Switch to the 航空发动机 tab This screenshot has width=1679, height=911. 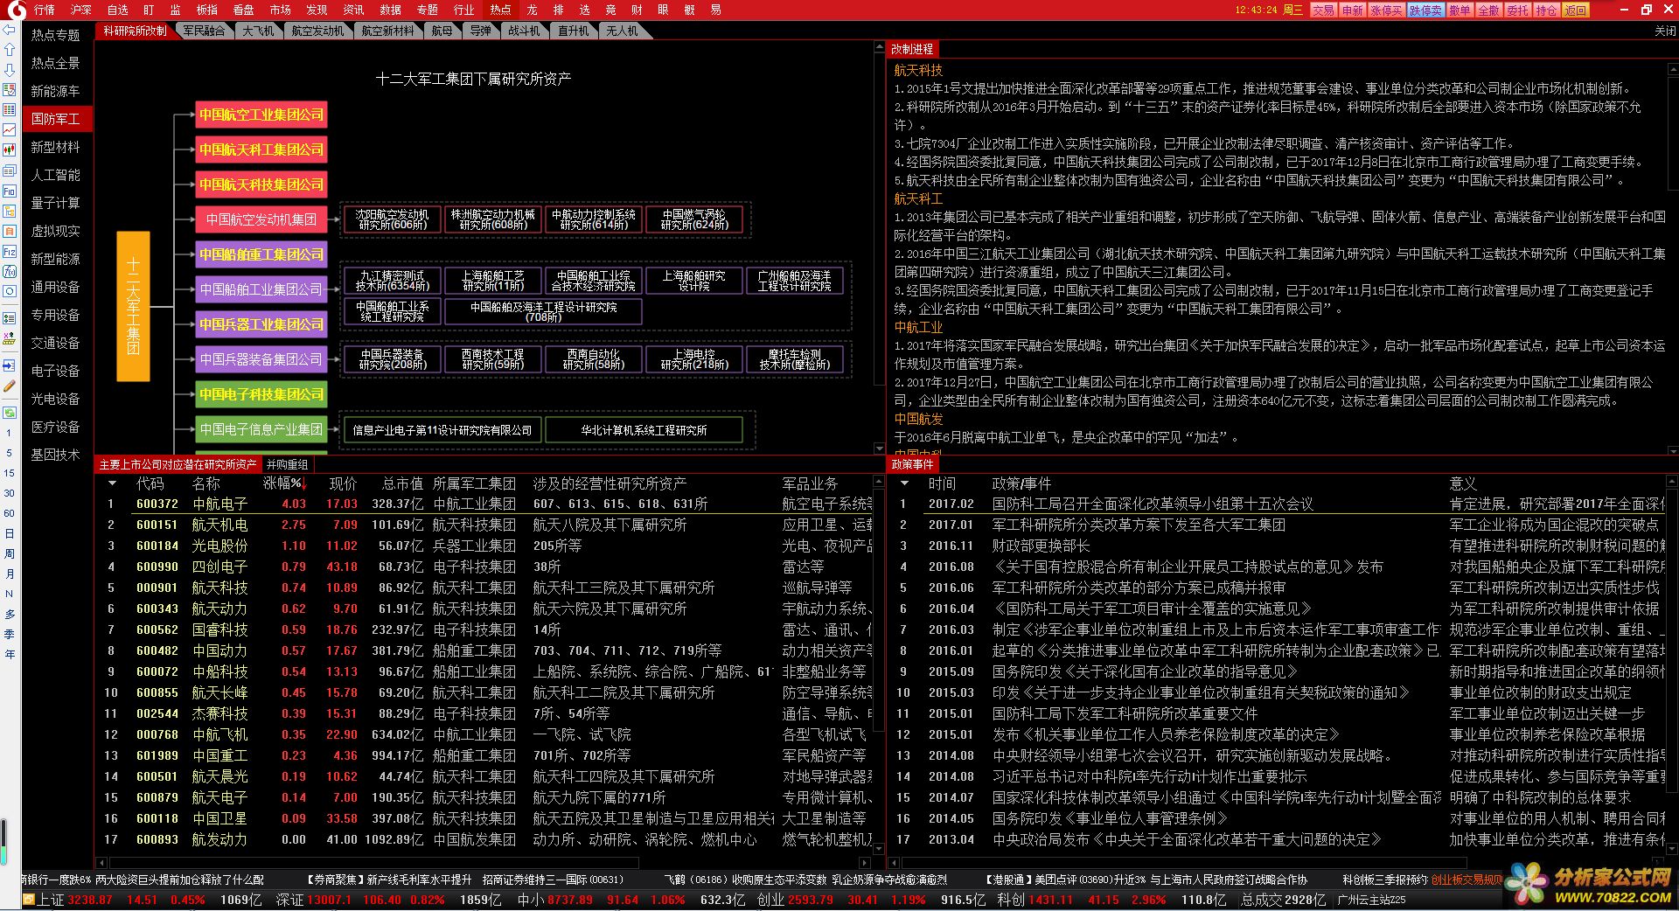tap(317, 31)
